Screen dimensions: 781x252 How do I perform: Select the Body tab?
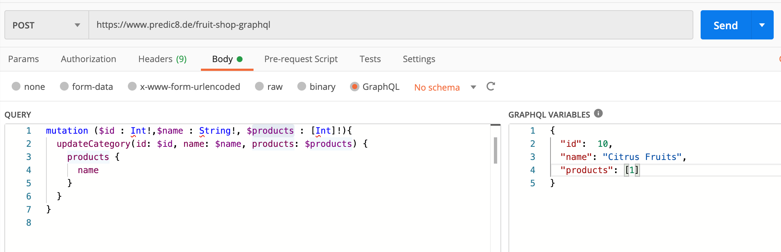tap(227, 59)
